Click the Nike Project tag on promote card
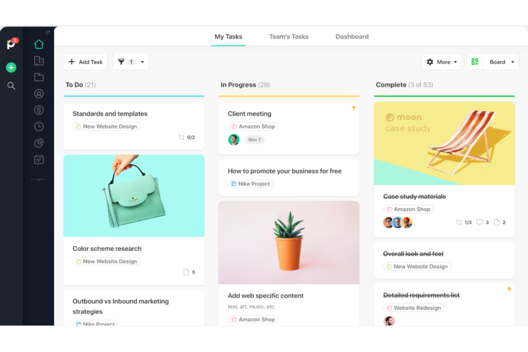528x352 pixels. coord(250,184)
